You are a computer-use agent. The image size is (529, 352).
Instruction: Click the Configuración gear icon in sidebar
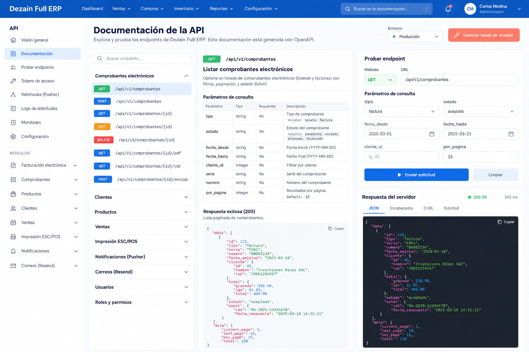(x=13, y=136)
